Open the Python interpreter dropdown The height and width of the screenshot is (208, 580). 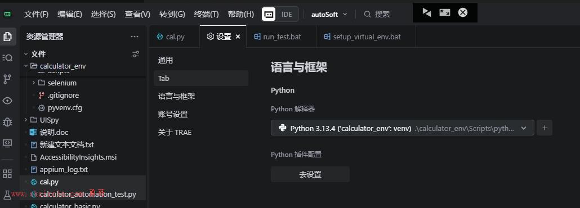coord(403,128)
